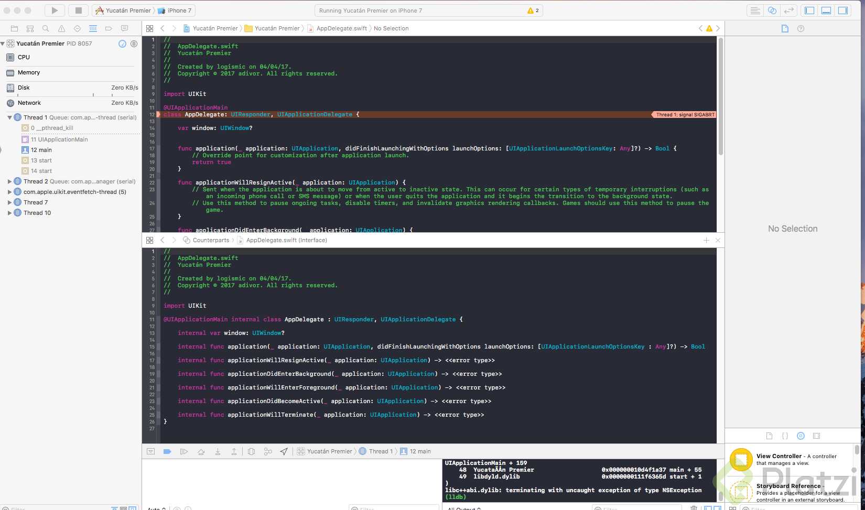Select the Object library tab in Utilities
The width and height of the screenshot is (865, 510).
(x=801, y=436)
